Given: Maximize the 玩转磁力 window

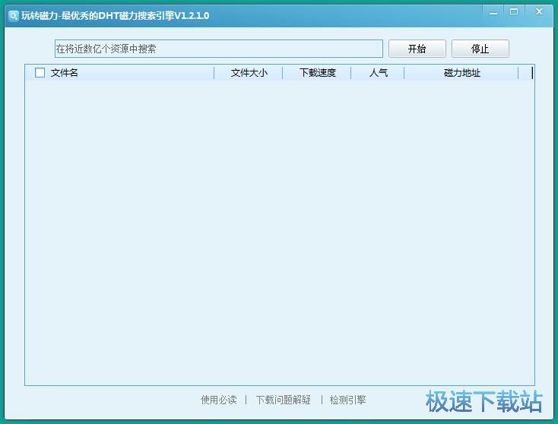Looking at the screenshot, I should (514, 12).
